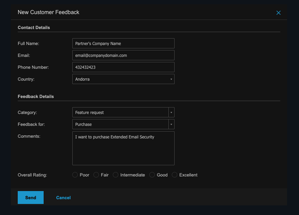Click the 'Feature request' text in Category field

point(90,113)
